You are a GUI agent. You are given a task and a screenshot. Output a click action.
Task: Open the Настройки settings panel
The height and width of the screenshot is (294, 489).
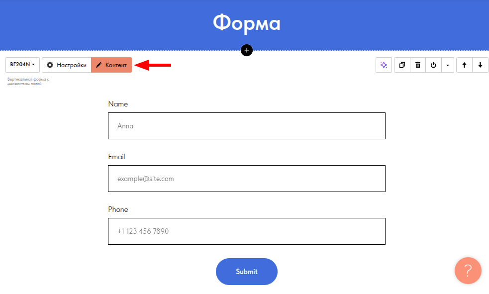click(67, 65)
